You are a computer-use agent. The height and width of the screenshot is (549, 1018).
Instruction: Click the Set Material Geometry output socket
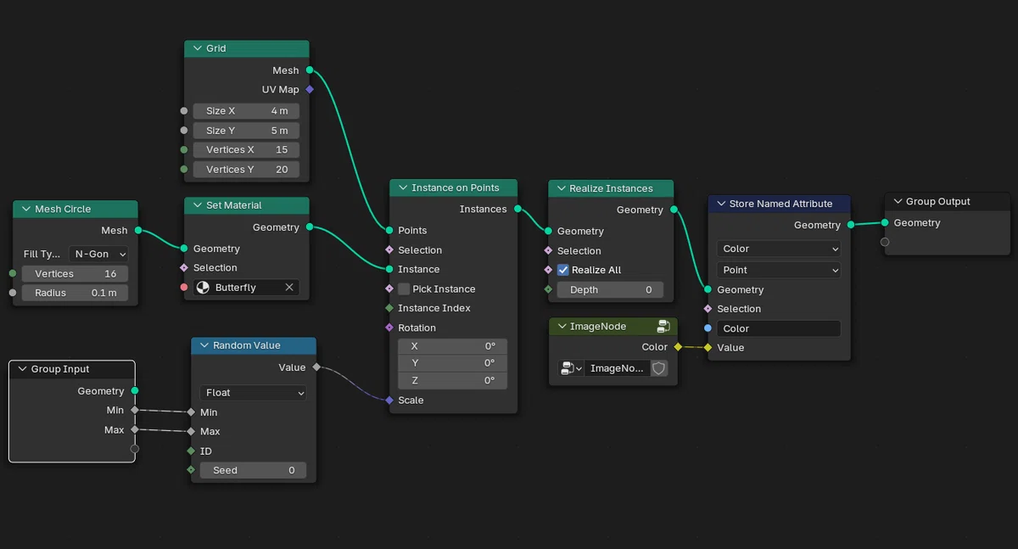click(x=310, y=227)
